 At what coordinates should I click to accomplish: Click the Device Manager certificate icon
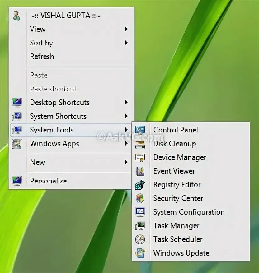[x=140, y=158]
